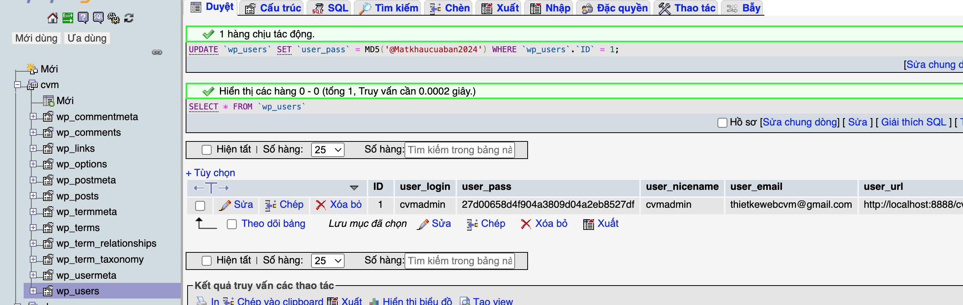Open phpMyAdmin documentation question-mark icon
963x305 pixels.
(83, 18)
